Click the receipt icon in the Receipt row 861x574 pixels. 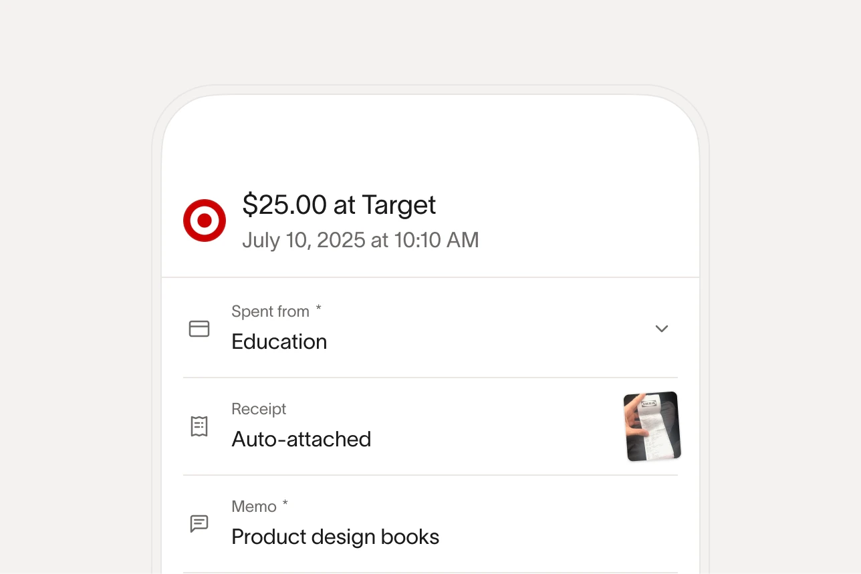tap(199, 426)
